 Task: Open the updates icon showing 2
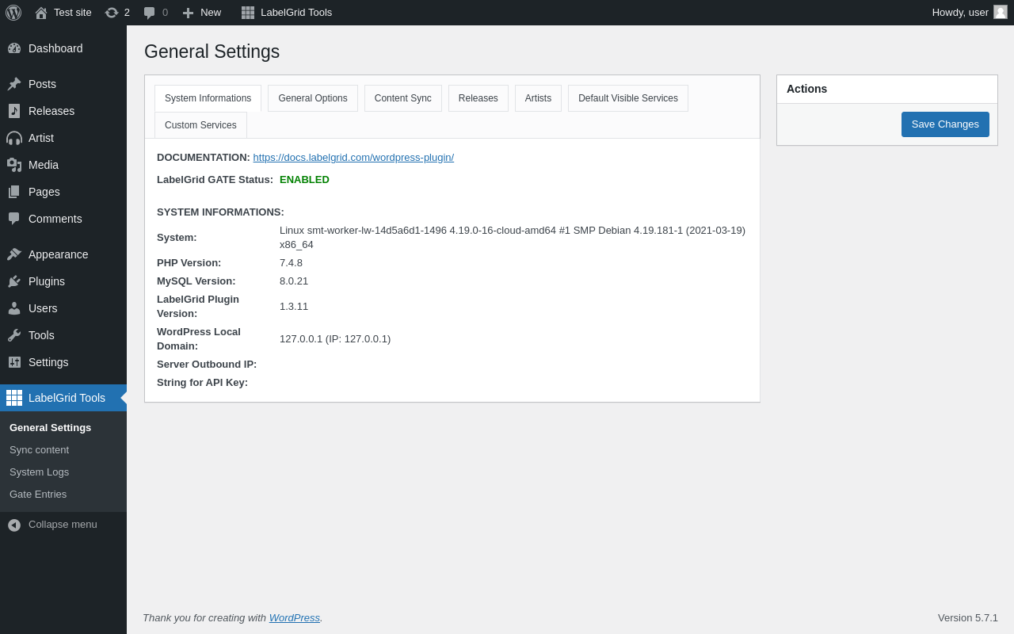point(112,13)
